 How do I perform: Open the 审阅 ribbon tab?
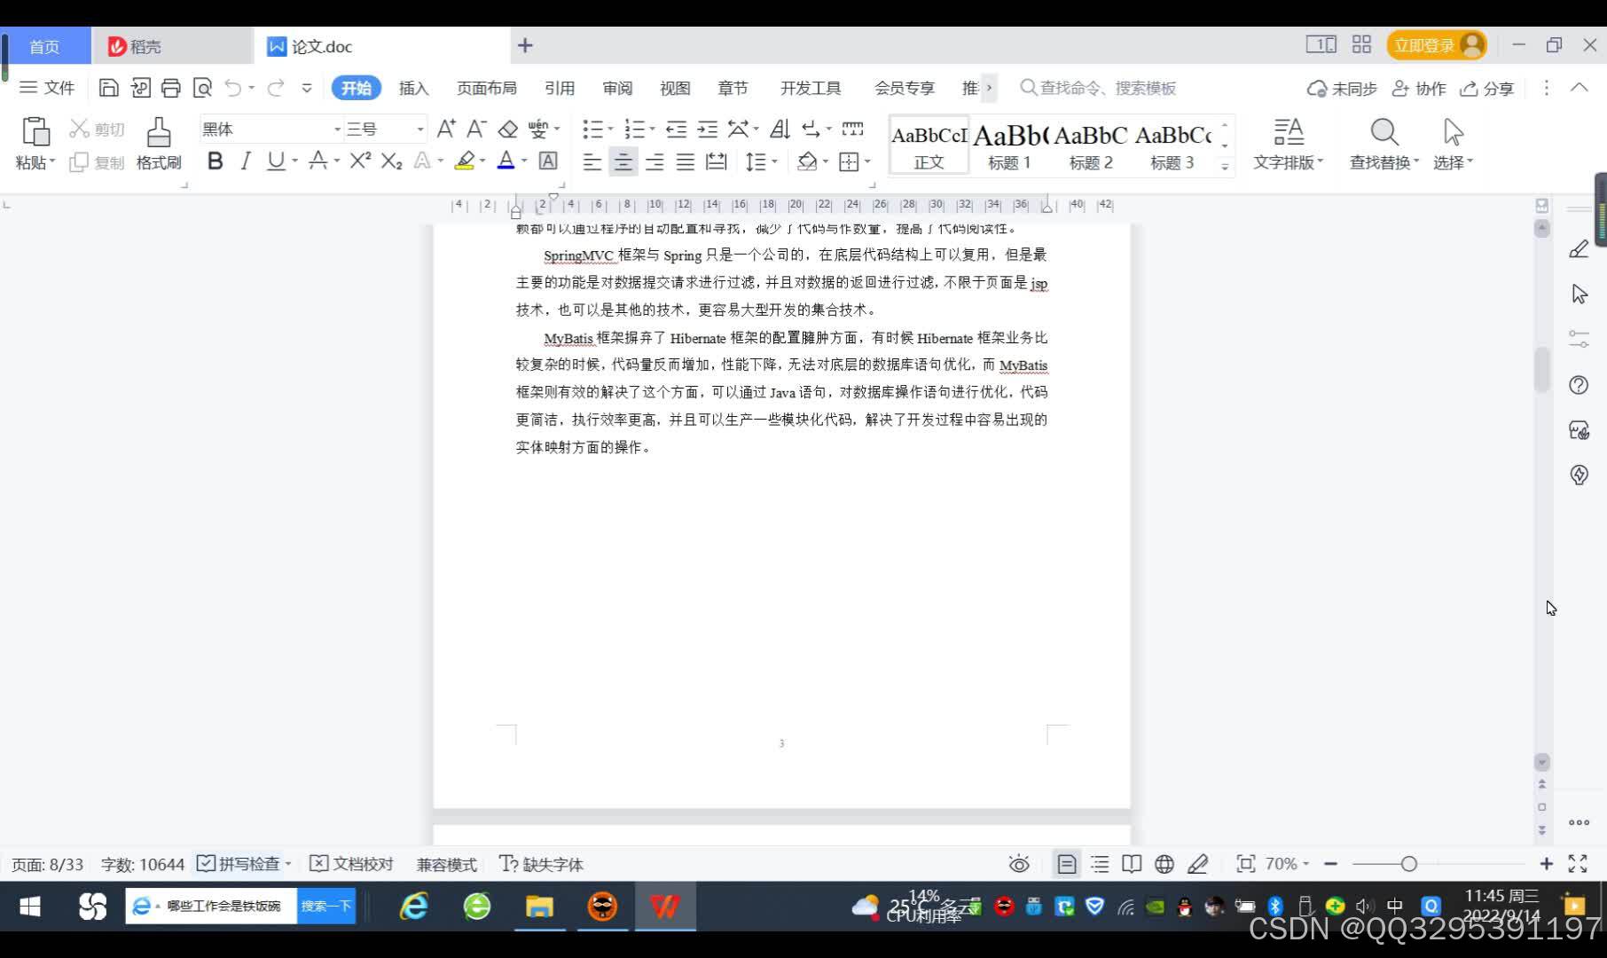(617, 88)
